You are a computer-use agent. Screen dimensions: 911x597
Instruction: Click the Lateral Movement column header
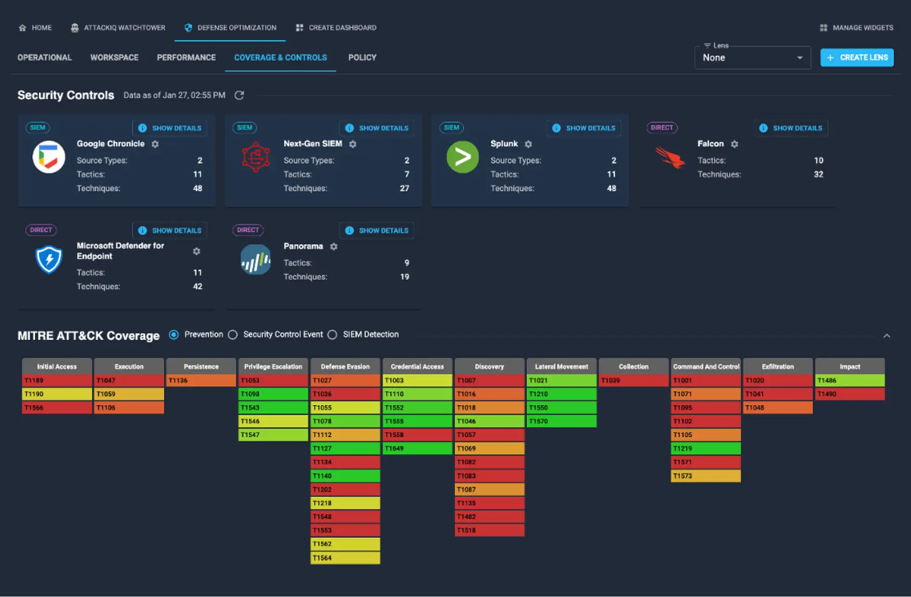(562, 366)
